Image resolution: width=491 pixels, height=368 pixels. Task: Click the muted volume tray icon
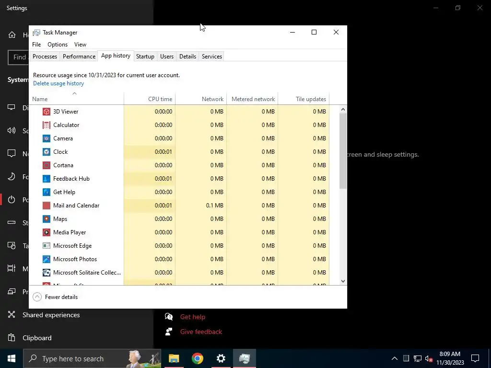(x=429, y=358)
